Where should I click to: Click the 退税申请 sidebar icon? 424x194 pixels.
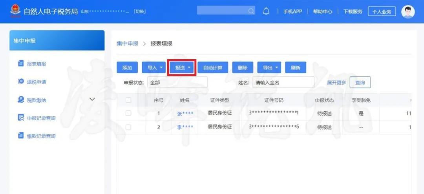coord(21,82)
